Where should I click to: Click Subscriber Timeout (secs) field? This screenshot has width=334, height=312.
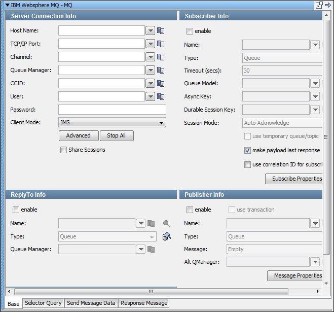(282, 71)
